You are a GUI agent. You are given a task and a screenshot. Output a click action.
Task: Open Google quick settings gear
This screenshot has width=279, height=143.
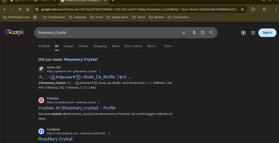[243, 33]
